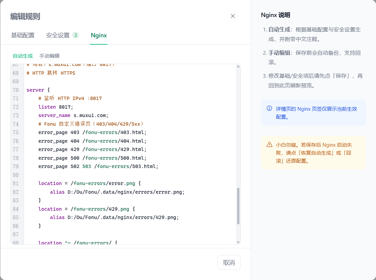Click the yellow 小白勿碰 warning text

(314, 153)
